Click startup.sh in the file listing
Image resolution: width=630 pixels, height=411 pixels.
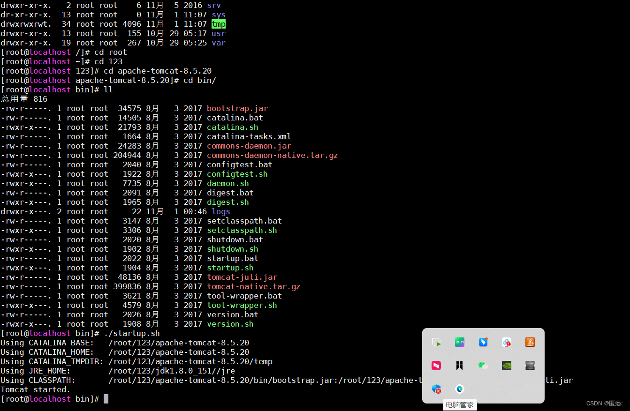230,268
